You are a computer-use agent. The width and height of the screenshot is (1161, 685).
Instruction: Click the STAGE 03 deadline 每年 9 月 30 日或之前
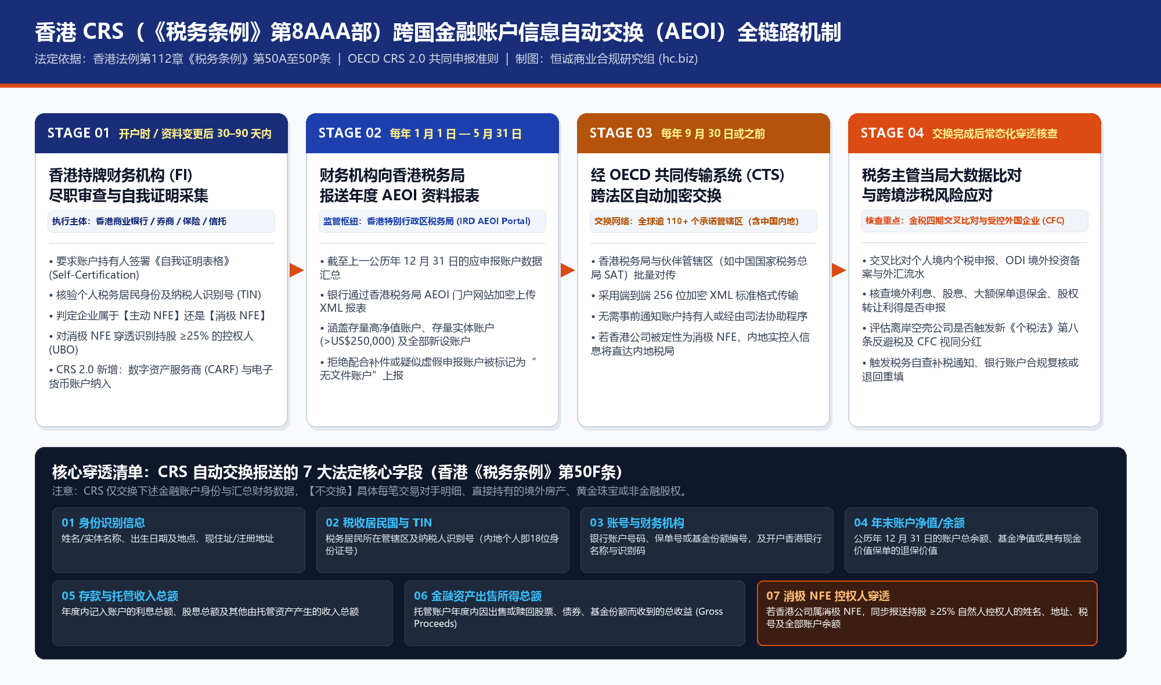tap(713, 134)
